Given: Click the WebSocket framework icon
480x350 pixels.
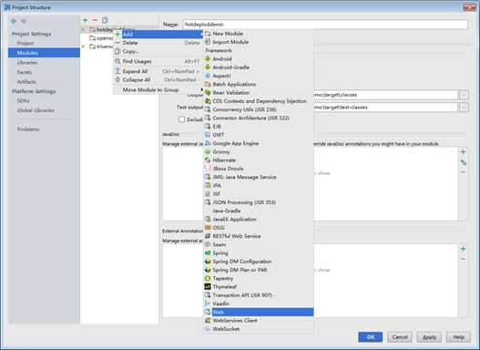Looking at the screenshot, I should coord(208,329).
